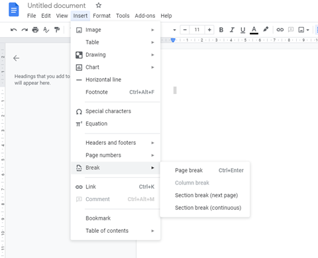The image size is (318, 258).
Task: Increase the font size
Action: (209, 30)
